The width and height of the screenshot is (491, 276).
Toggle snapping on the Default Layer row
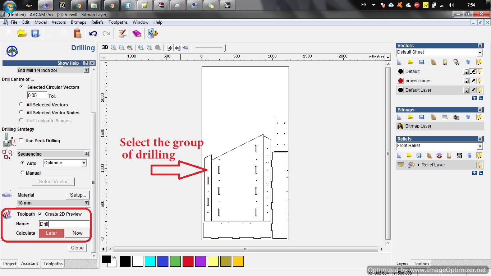coord(473,90)
